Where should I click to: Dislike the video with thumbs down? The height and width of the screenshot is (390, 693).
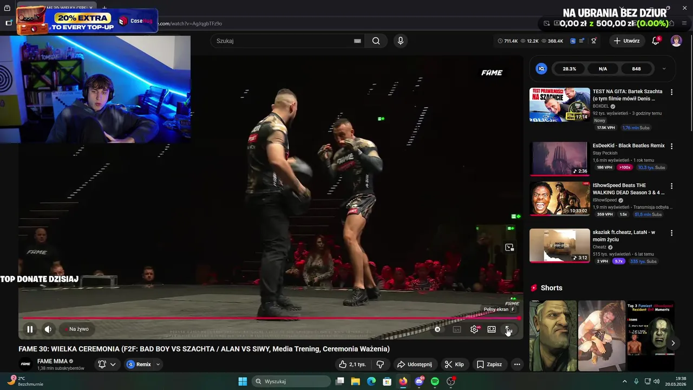pos(380,365)
